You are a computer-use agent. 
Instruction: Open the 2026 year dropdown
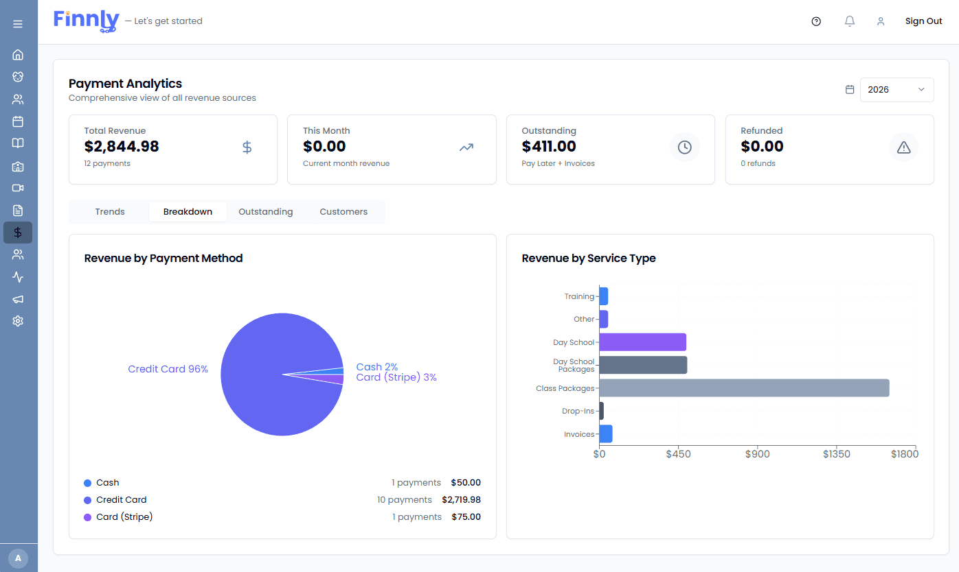click(896, 89)
